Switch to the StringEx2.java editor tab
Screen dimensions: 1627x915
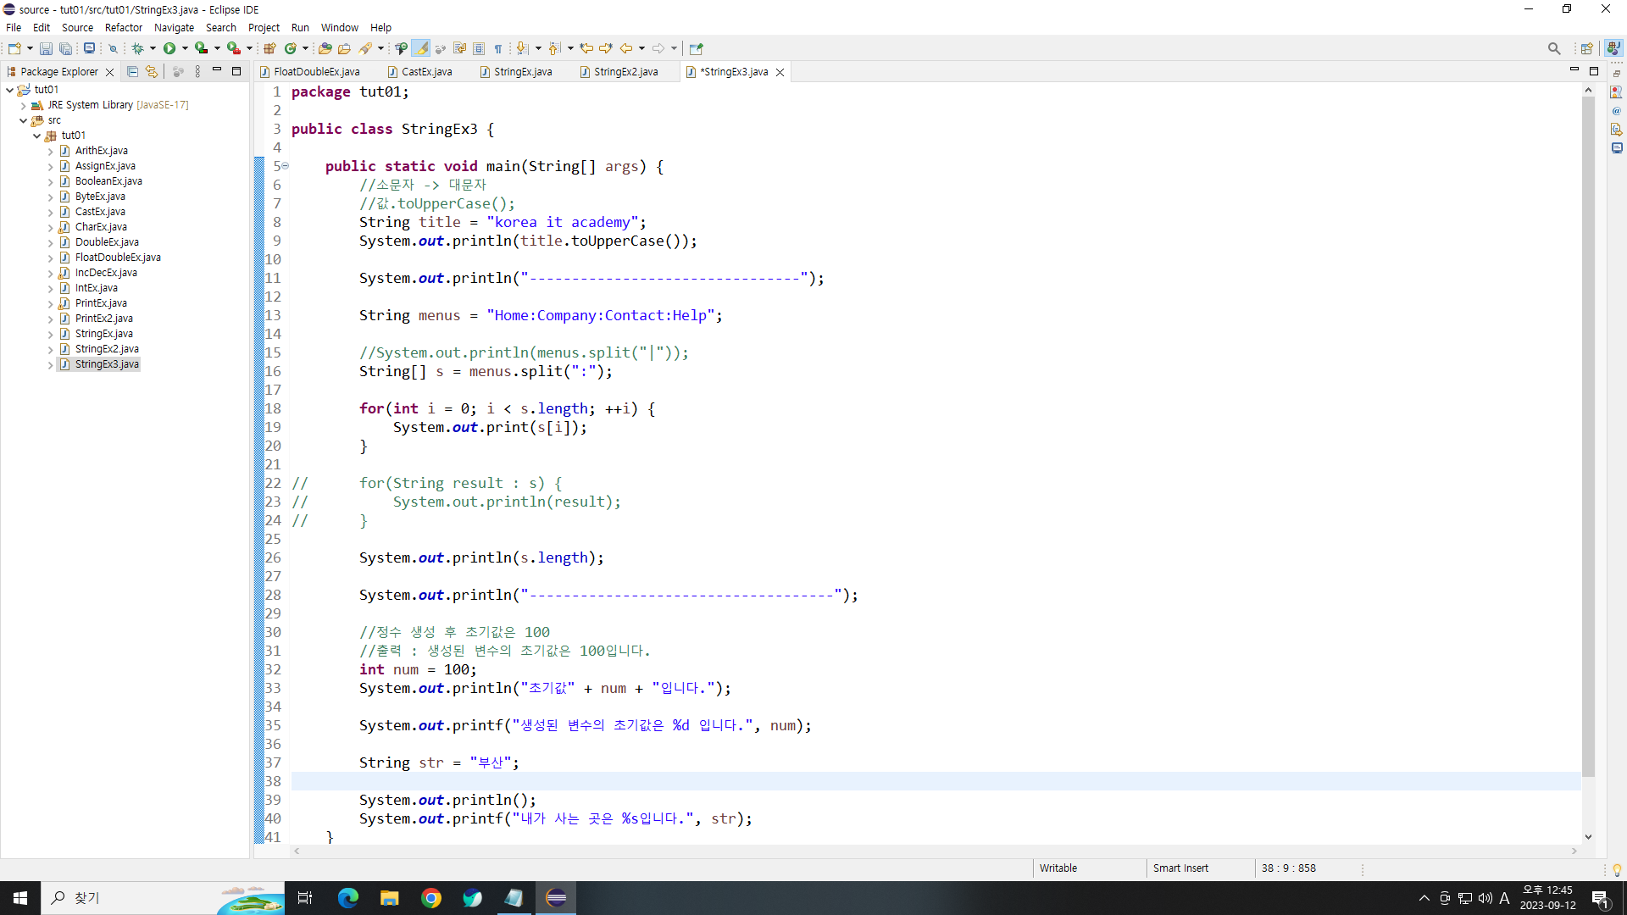tap(625, 72)
